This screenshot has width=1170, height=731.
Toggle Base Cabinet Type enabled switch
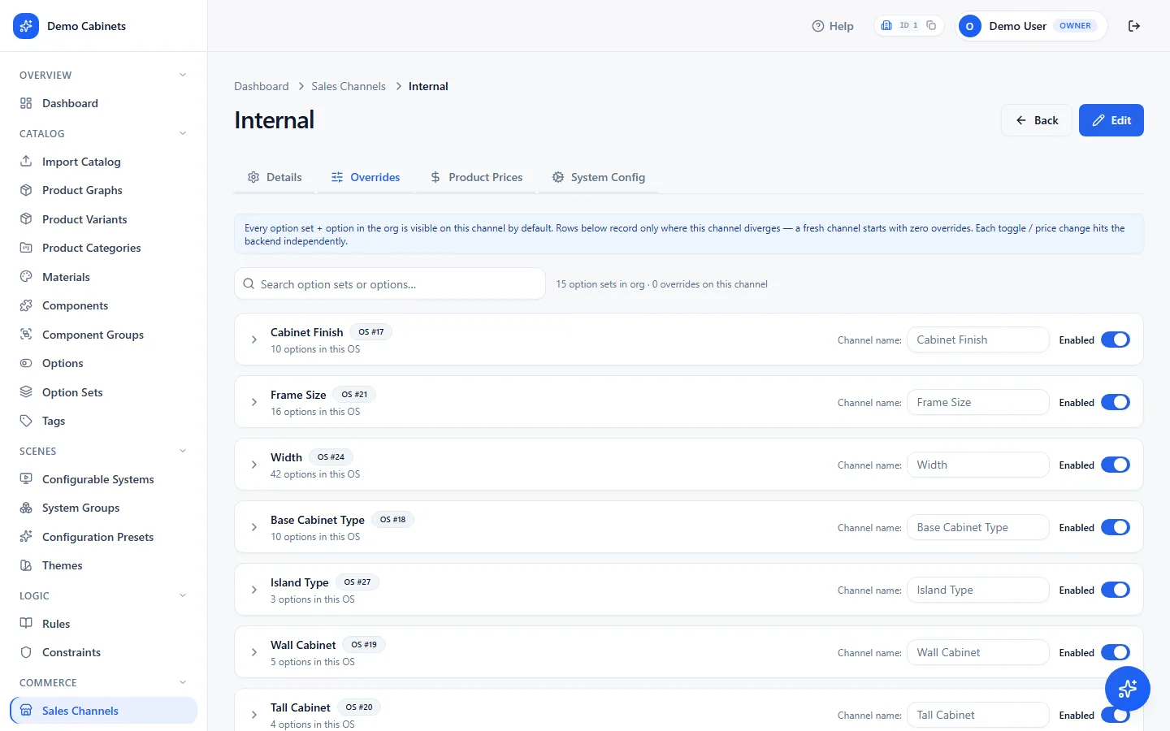1115,527
